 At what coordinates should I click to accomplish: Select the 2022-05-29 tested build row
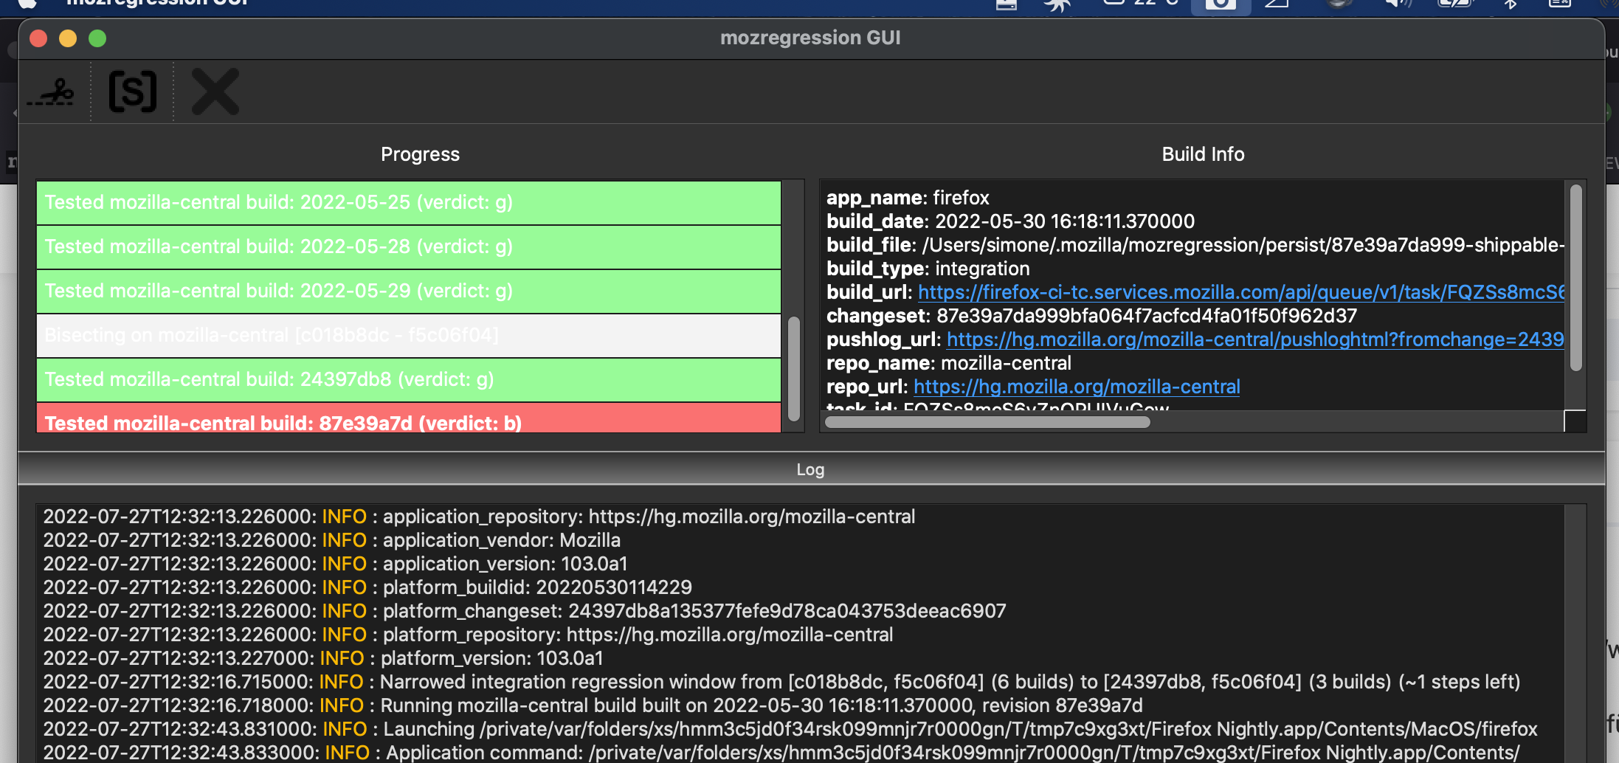pyautogui.click(x=408, y=291)
